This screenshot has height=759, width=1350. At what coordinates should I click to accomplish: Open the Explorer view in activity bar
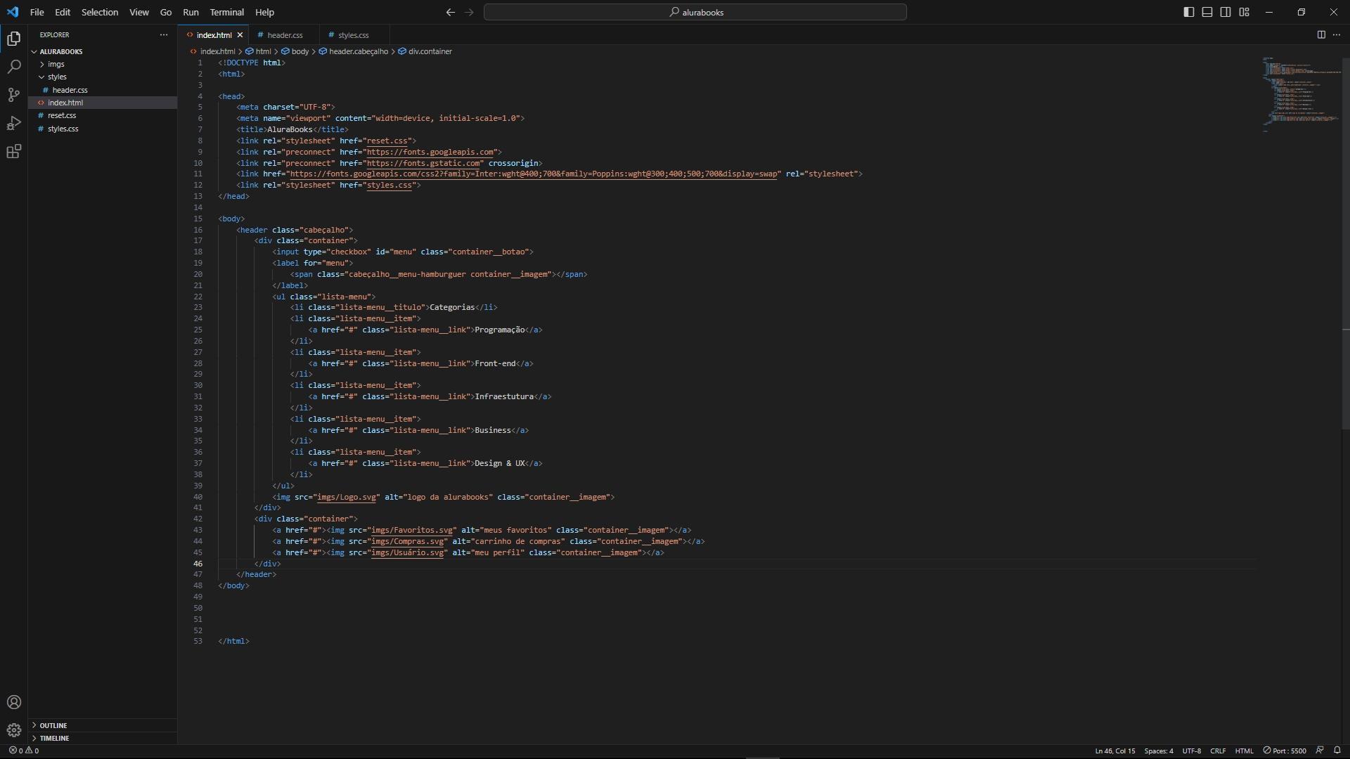click(x=13, y=39)
